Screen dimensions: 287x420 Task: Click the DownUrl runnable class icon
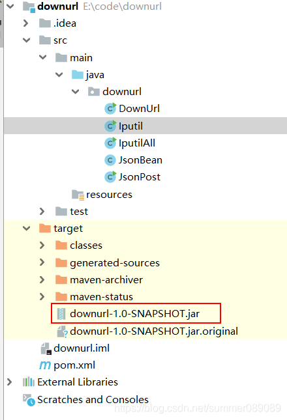(110, 109)
